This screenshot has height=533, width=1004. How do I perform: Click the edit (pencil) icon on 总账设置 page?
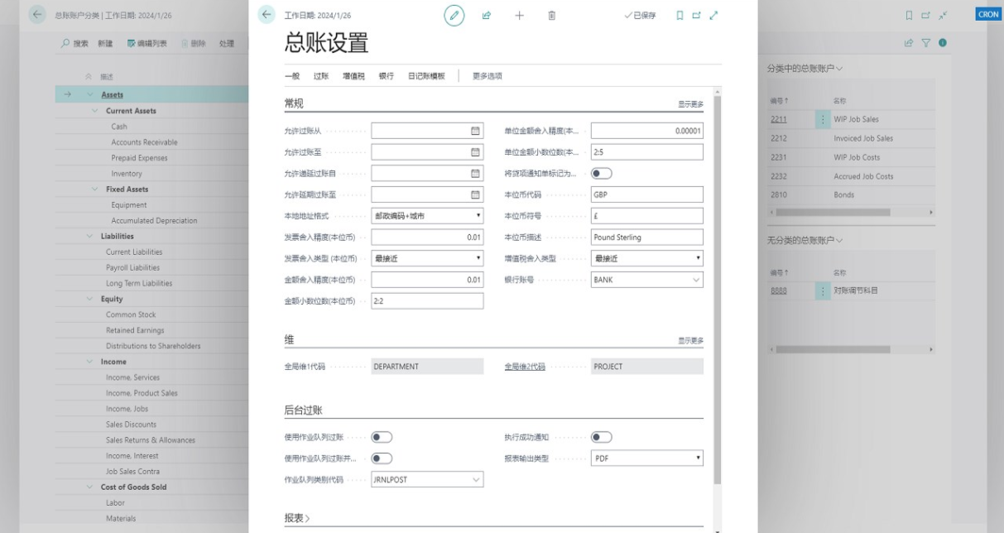click(x=452, y=16)
